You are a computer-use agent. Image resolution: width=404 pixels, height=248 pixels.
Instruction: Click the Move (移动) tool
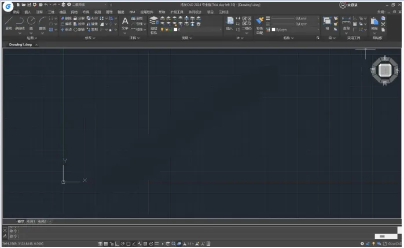[x=66, y=29]
